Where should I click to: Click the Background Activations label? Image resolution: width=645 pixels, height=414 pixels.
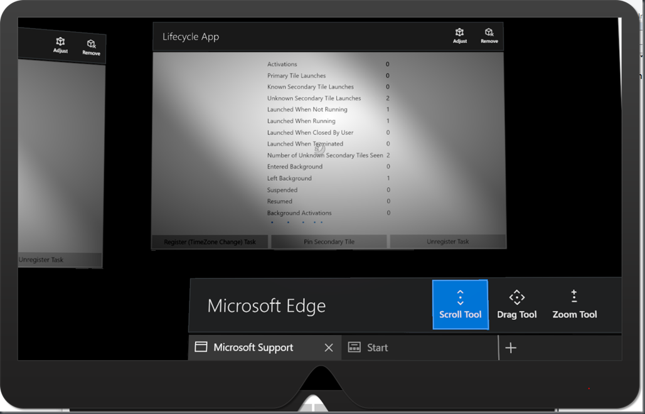click(299, 213)
